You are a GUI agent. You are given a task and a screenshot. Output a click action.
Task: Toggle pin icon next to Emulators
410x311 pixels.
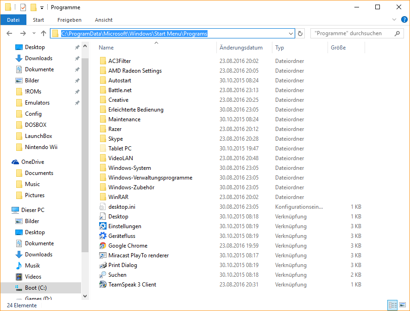[77, 103]
